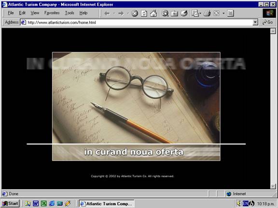The width and height of the screenshot is (278, 208).
Task: Click the Copyright 2002 Atlantic Turism text
Action: 132,176
